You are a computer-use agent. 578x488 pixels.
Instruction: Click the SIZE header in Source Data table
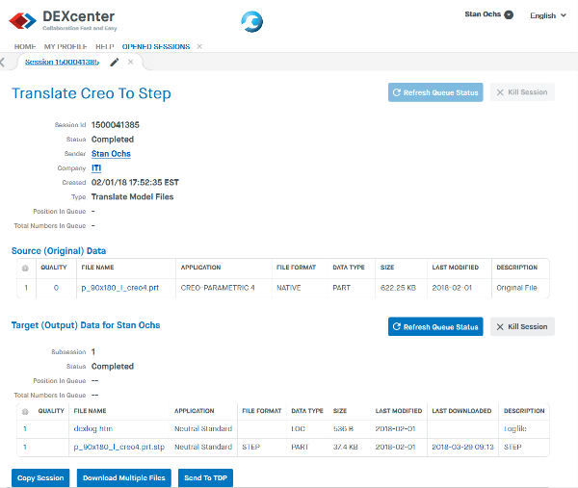[x=387, y=268]
